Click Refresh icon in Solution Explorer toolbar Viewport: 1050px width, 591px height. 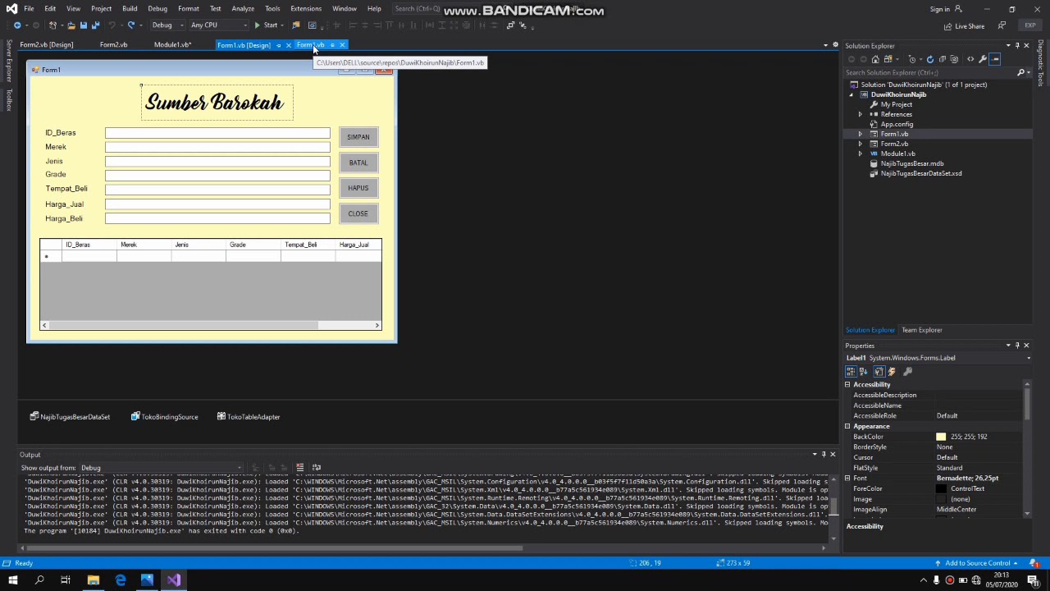coord(930,59)
